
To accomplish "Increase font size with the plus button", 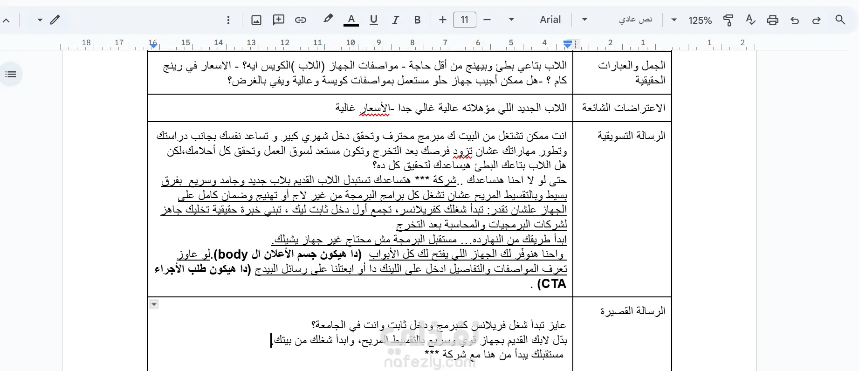I will tap(442, 20).
